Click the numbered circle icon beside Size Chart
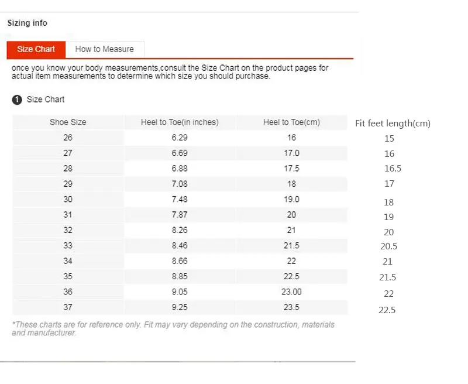The image size is (468, 384). point(17,100)
